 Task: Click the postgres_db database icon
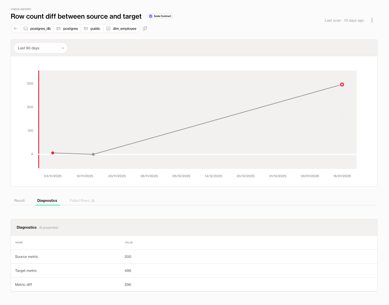tap(25, 28)
